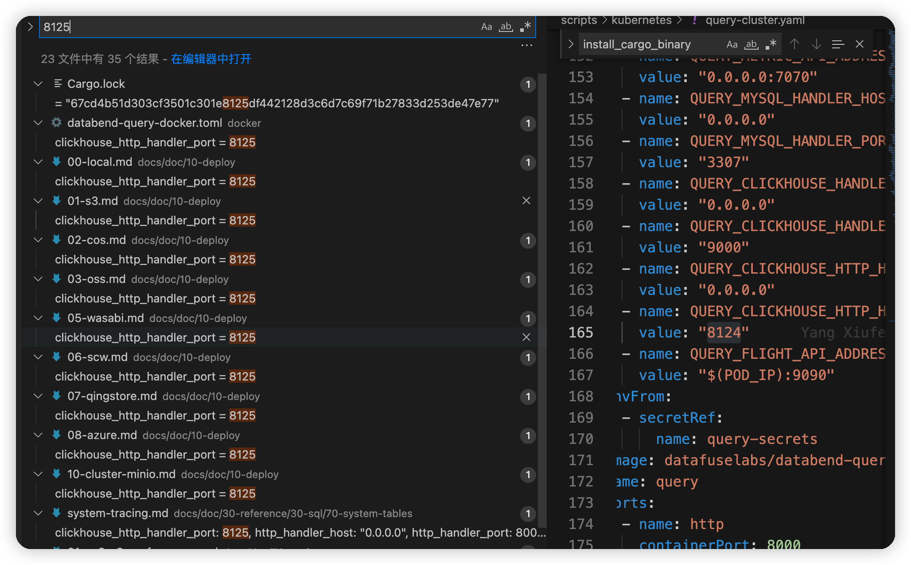Image resolution: width=911 pixels, height=565 pixels.
Task: Click markdown icon of 02-cos.md
Action: click(x=56, y=239)
